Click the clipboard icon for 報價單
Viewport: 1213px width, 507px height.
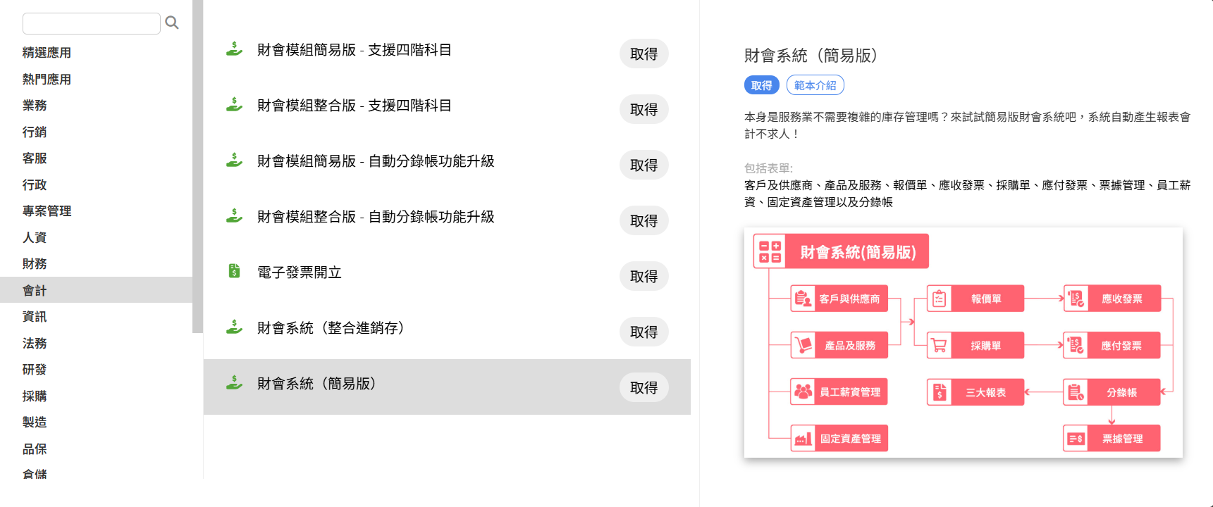[939, 299]
